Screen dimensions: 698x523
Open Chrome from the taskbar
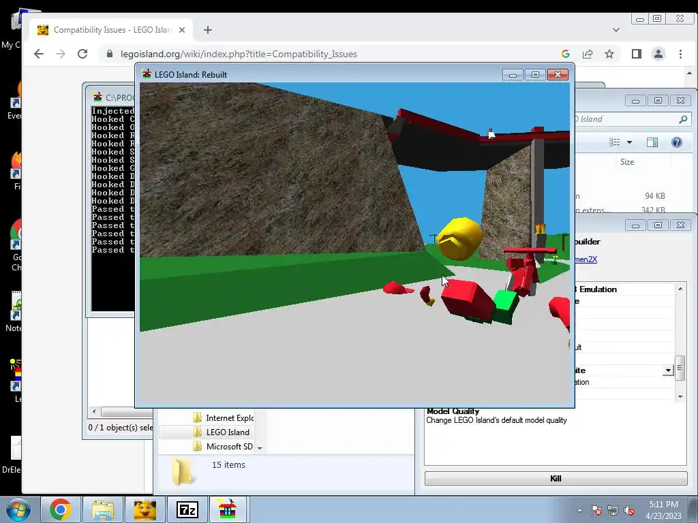(x=61, y=509)
